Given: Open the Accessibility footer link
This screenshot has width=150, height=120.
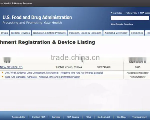Looking at the screenshot, I should [x=18, y=117].
